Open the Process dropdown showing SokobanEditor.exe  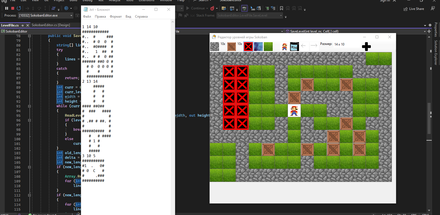[x=46, y=15]
